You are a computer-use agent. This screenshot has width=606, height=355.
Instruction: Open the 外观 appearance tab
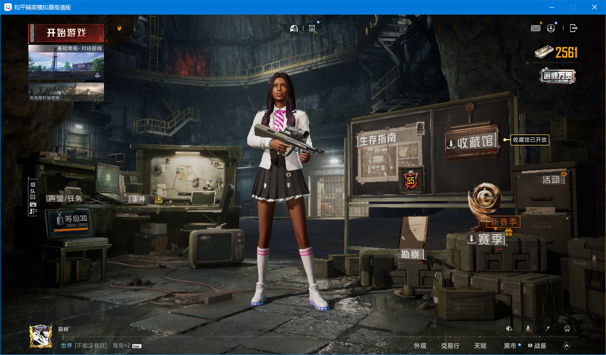click(420, 346)
